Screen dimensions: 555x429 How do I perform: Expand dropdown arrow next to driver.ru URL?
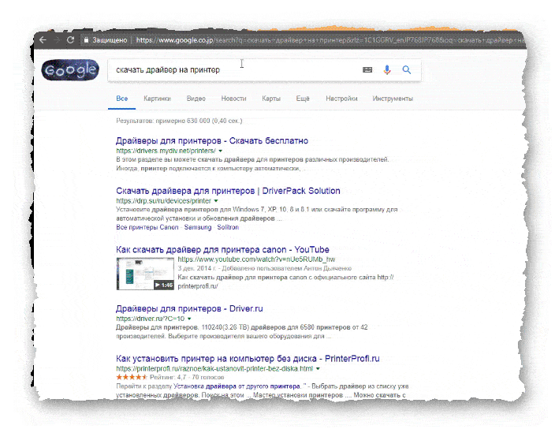pyautogui.click(x=189, y=319)
